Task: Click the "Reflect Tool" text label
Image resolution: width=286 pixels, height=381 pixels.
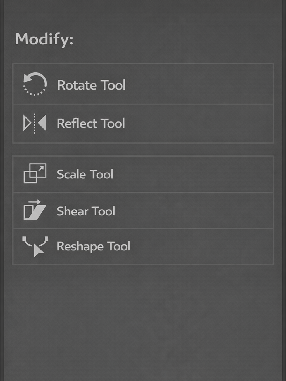Action: 91,123
